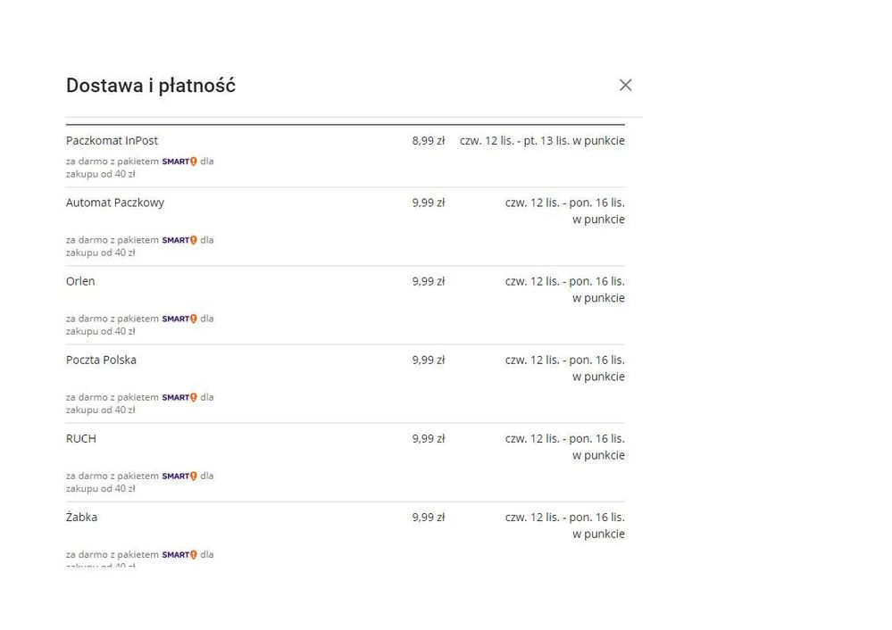Click the 9,99 zł price for Orlen
The width and height of the screenshot is (892, 630).
point(428,281)
